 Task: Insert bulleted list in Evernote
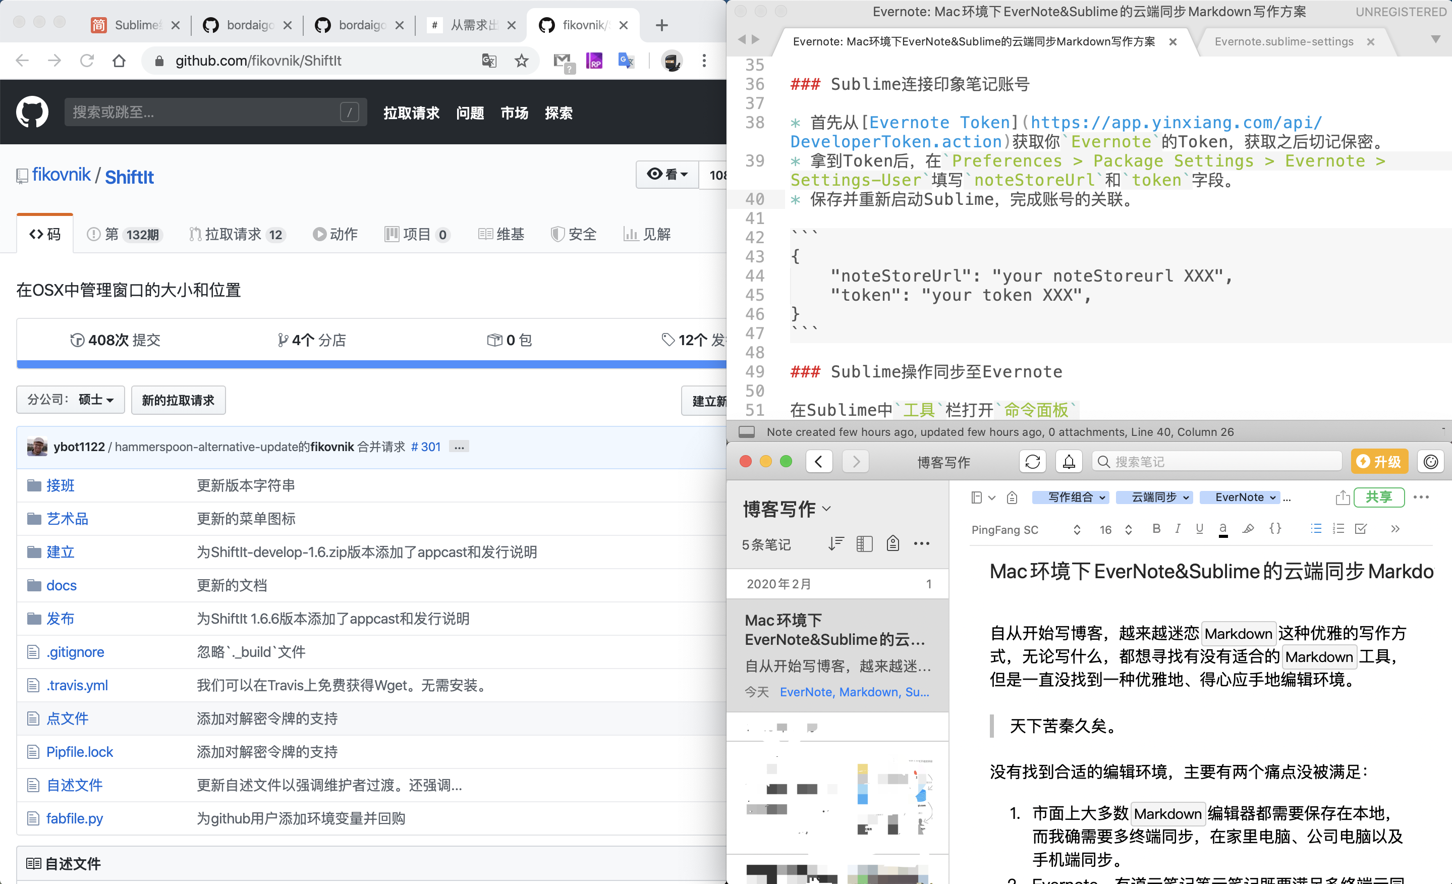point(1316,529)
